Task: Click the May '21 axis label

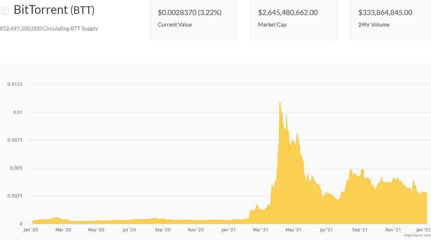Action: (x=293, y=230)
